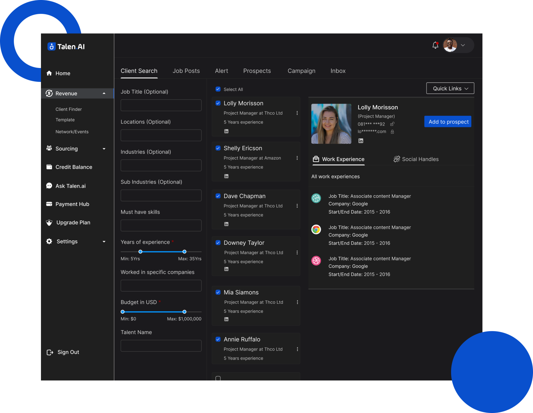This screenshot has height=413, width=533.
Task: Switch to Inbox tab
Action: tap(338, 71)
